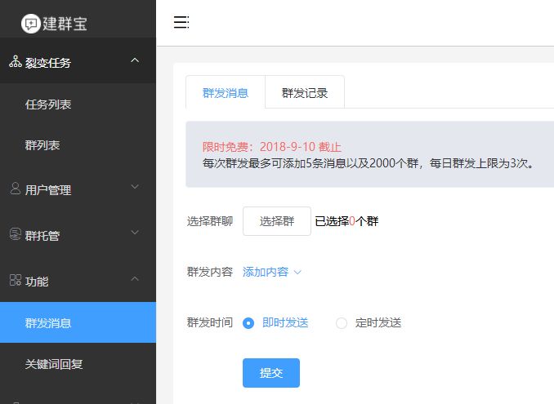
Task: Select the 定时发送 radio button
Action: [342, 323]
